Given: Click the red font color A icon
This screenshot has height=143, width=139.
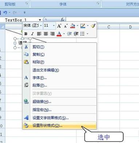Looking at the screenshot, I should tap(59, 34).
